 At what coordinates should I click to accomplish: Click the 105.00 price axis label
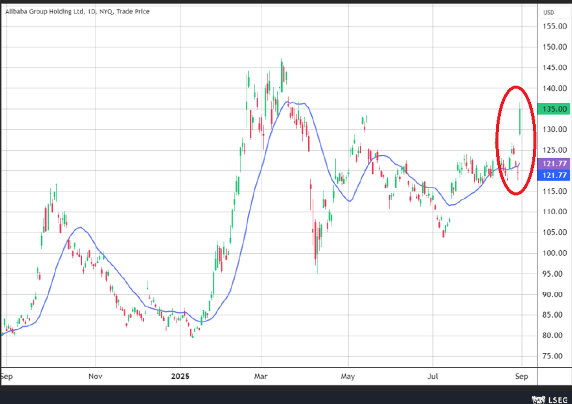click(555, 232)
